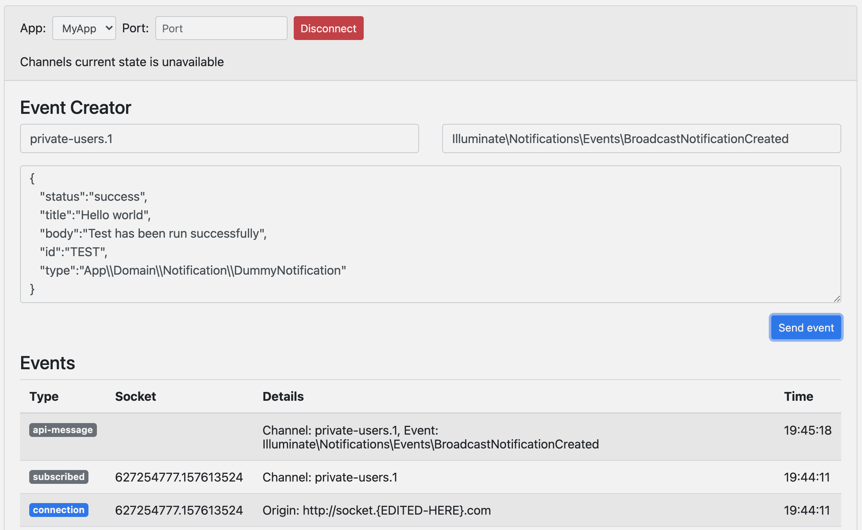Click the private-users.1 channel field
The width and height of the screenshot is (862, 530).
click(x=219, y=138)
